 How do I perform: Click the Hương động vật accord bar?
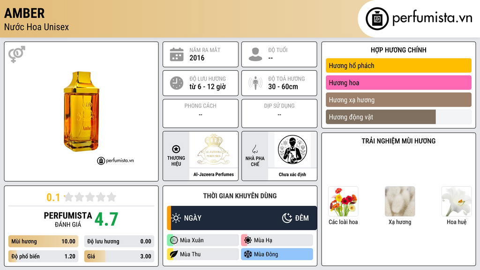pyautogui.click(x=398, y=117)
